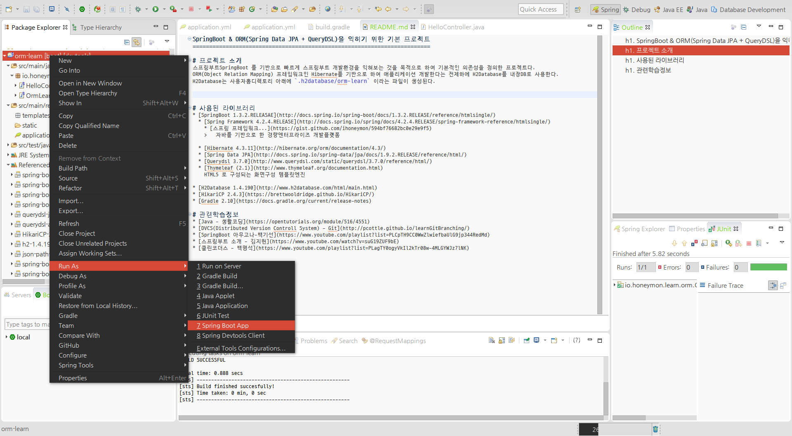Viewport: 792px width, 436px height.
Task: Click the New wizard toolbar icon
Action: [9, 9]
